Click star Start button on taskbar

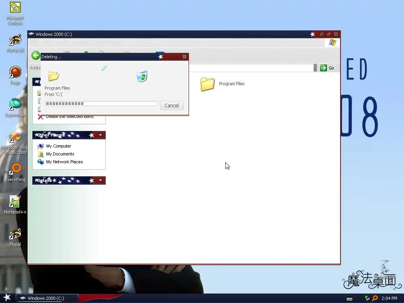[7, 298]
